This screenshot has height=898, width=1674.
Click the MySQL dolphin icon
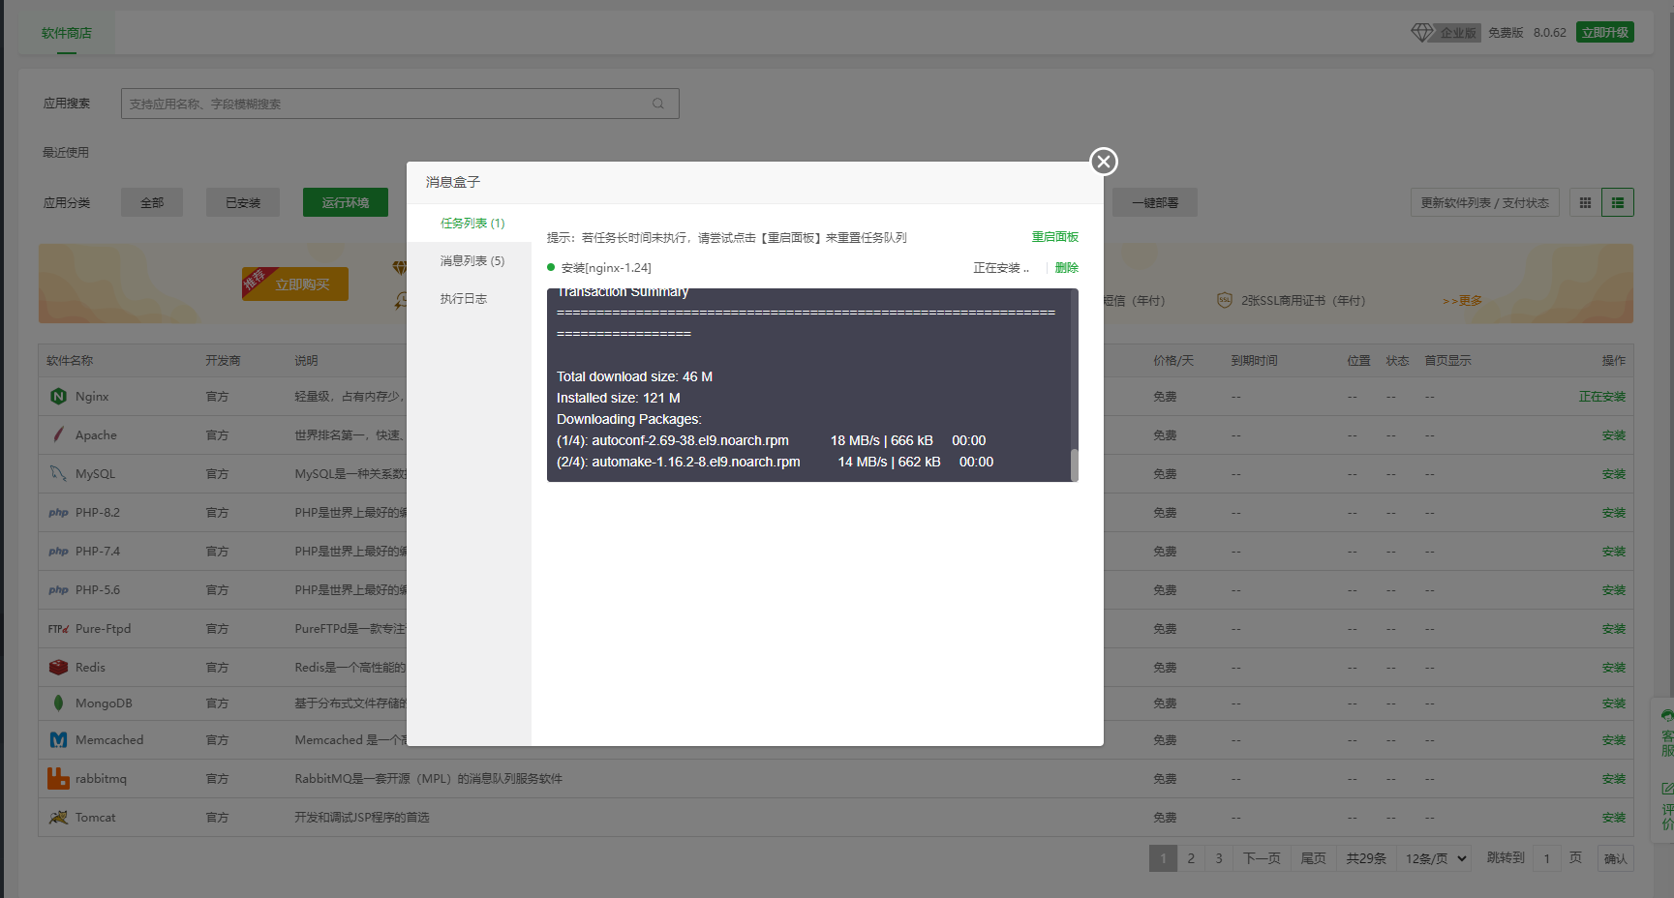pos(58,474)
